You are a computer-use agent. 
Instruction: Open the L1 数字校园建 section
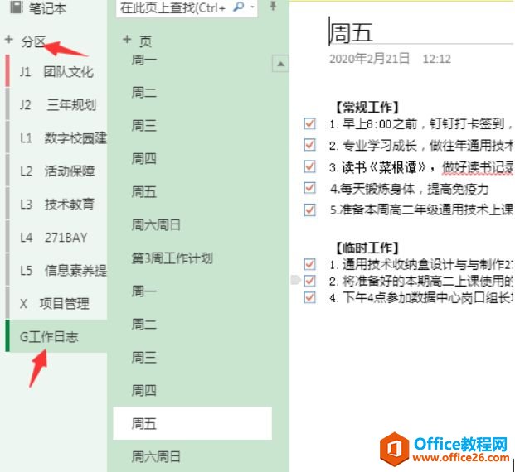[x=57, y=138]
